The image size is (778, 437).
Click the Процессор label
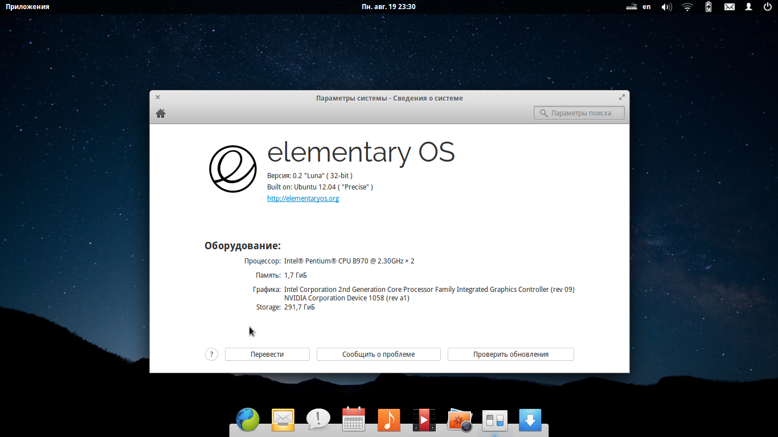(x=263, y=261)
